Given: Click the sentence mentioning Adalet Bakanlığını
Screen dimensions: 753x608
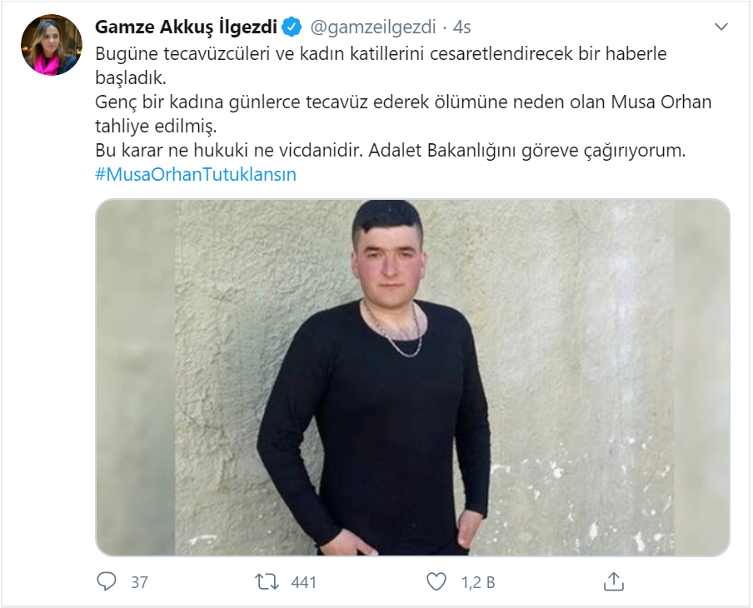Looking at the screenshot, I should pyautogui.click(x=526, y=150).
